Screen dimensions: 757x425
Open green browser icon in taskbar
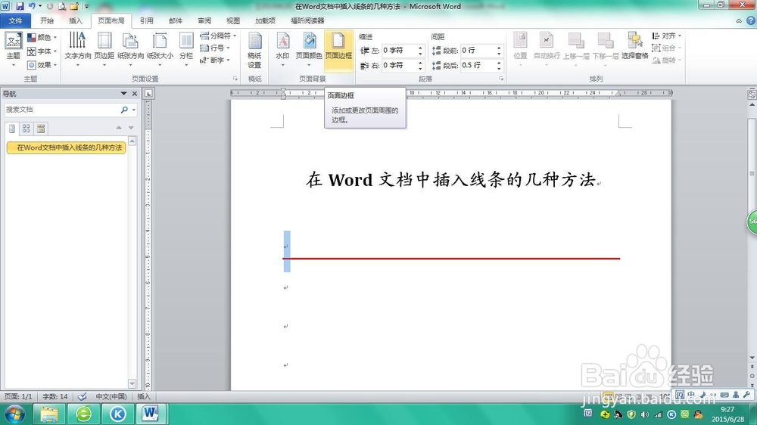(x=83, y=414)
